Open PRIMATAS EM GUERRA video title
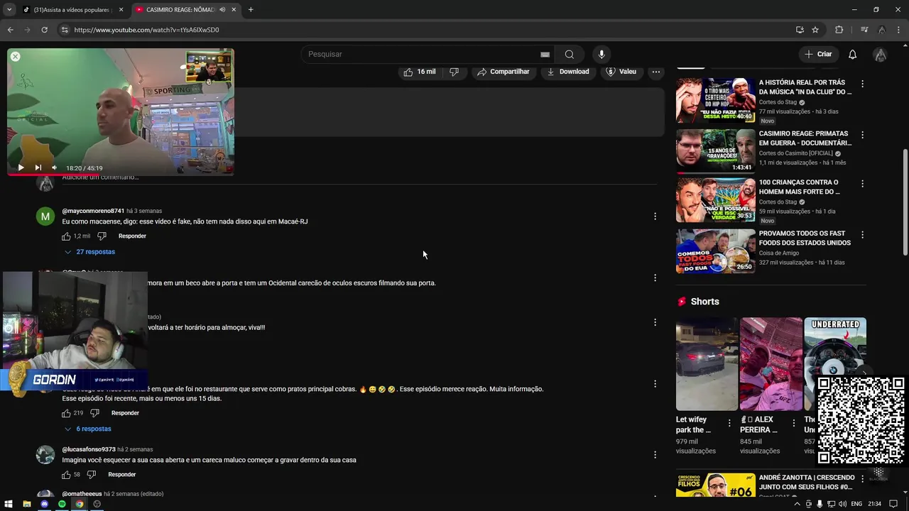This screenshot has height=511, width=909. pos(805,138)
